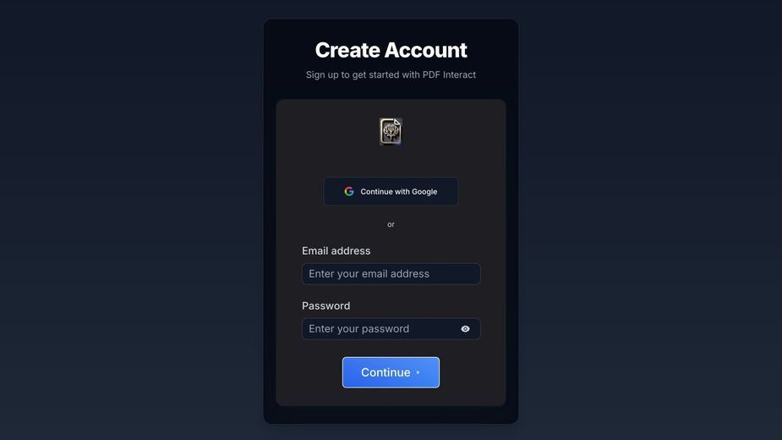Select the "Continue with Google" button text
The height and width of the screenshot is (440, 782).
399,192
